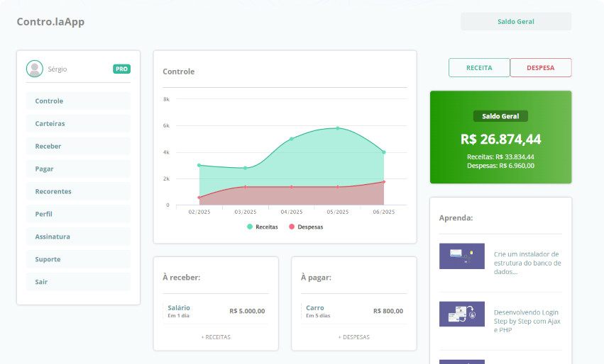The height and width of the screenshot is (364, 604).
Task: Navigate to Perfil in the sidebar
Action: [78, 214]
